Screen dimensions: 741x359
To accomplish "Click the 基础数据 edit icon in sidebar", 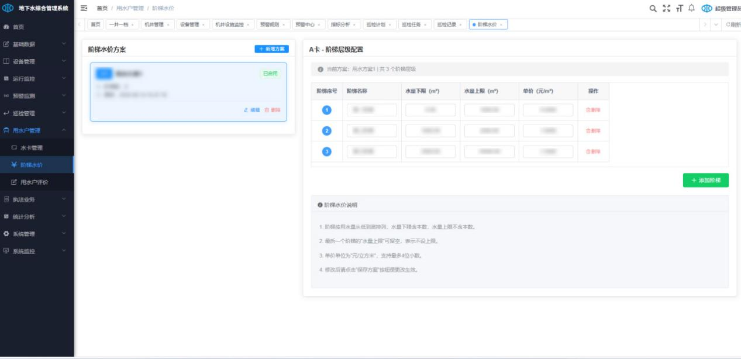I will pyautogui.click(x=6, y=44).
